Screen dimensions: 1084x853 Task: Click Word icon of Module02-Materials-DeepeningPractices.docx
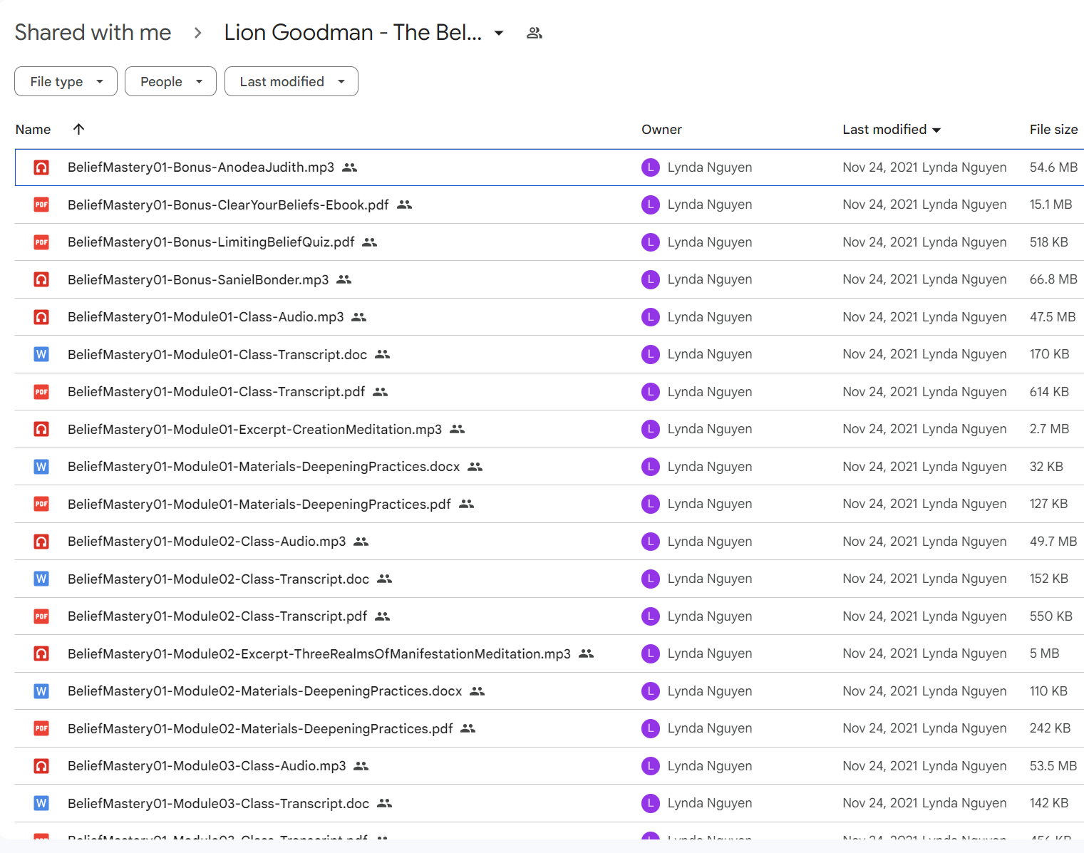[41, 691]
